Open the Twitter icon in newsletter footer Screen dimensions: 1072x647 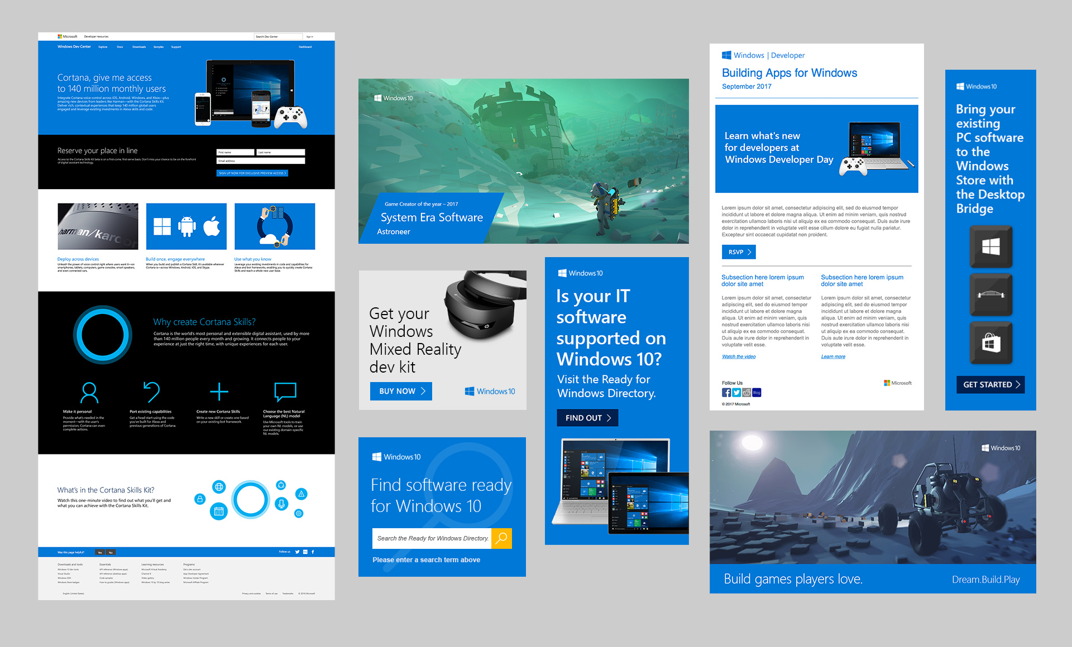[x=736, y=393]
